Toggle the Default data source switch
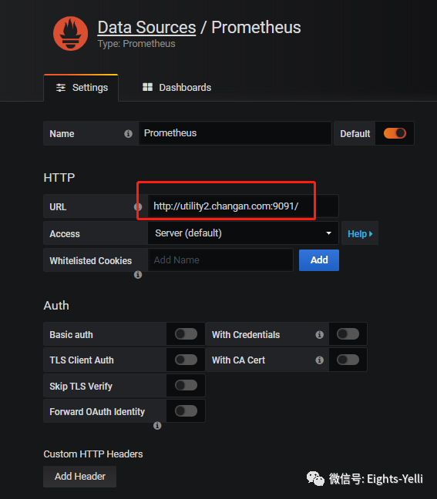Screen dimensions: 437x499 (395, 133)
